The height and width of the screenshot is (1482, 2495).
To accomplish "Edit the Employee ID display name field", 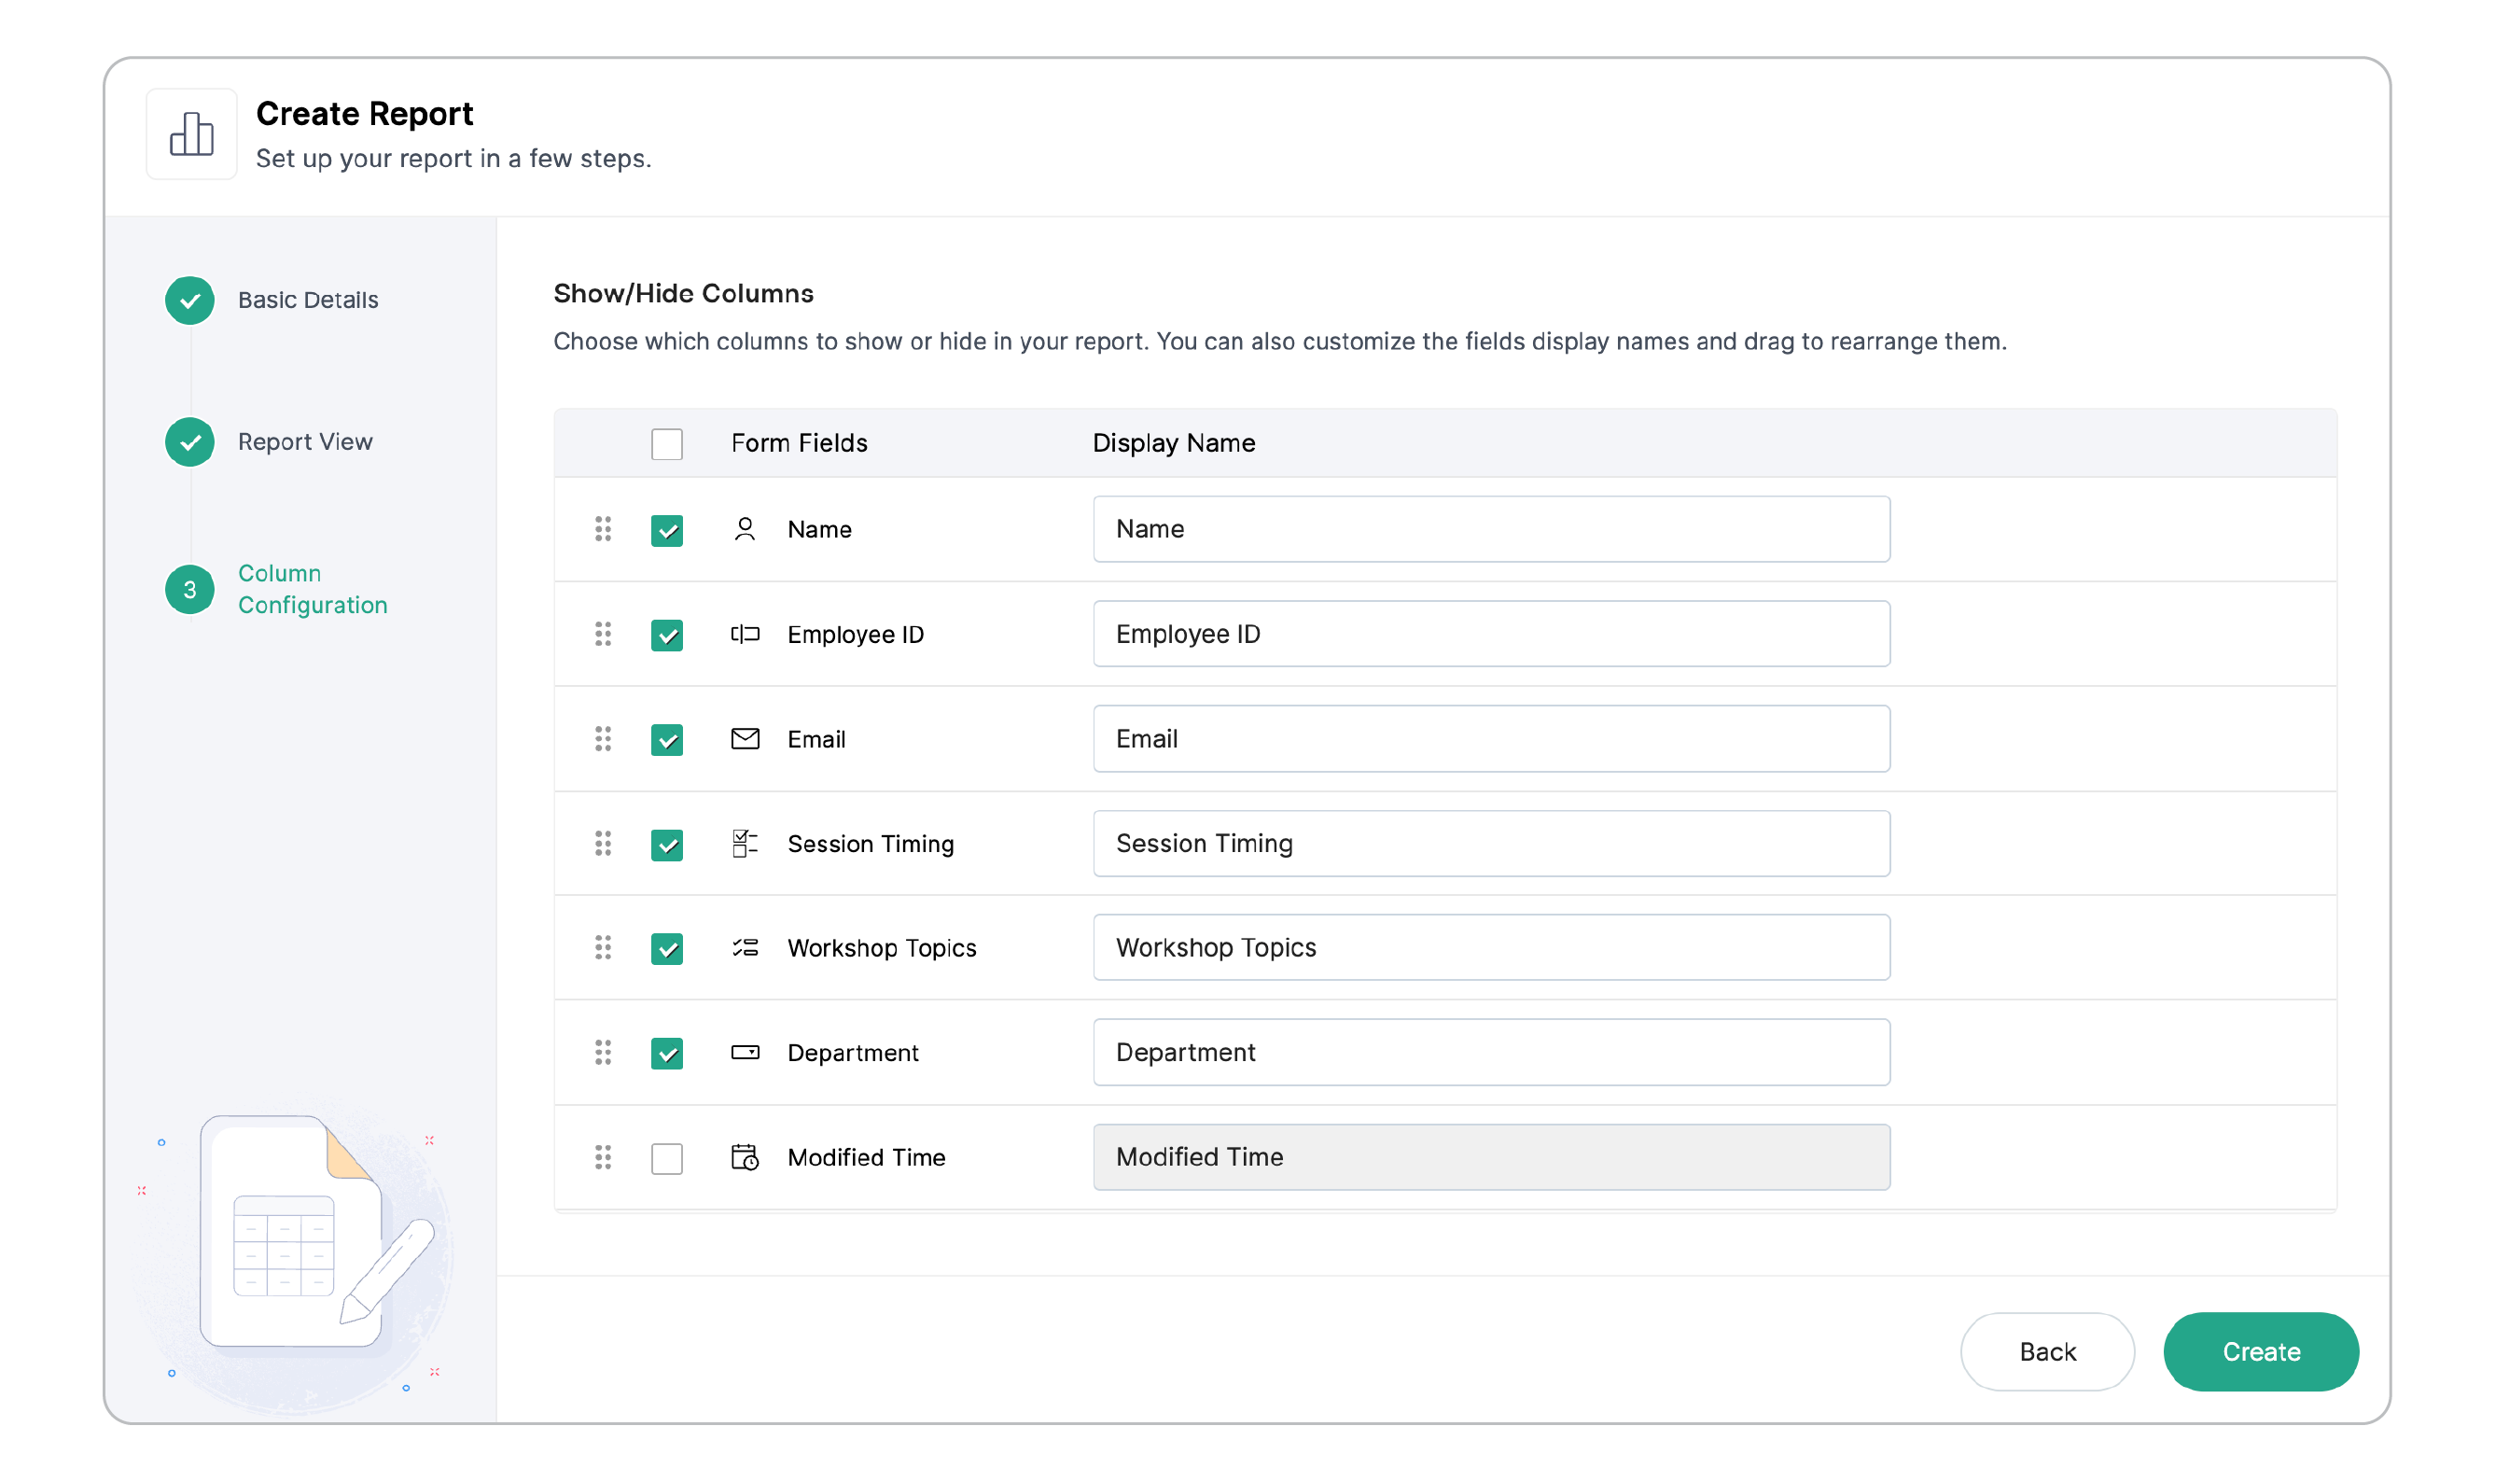I will (1491, 635).
